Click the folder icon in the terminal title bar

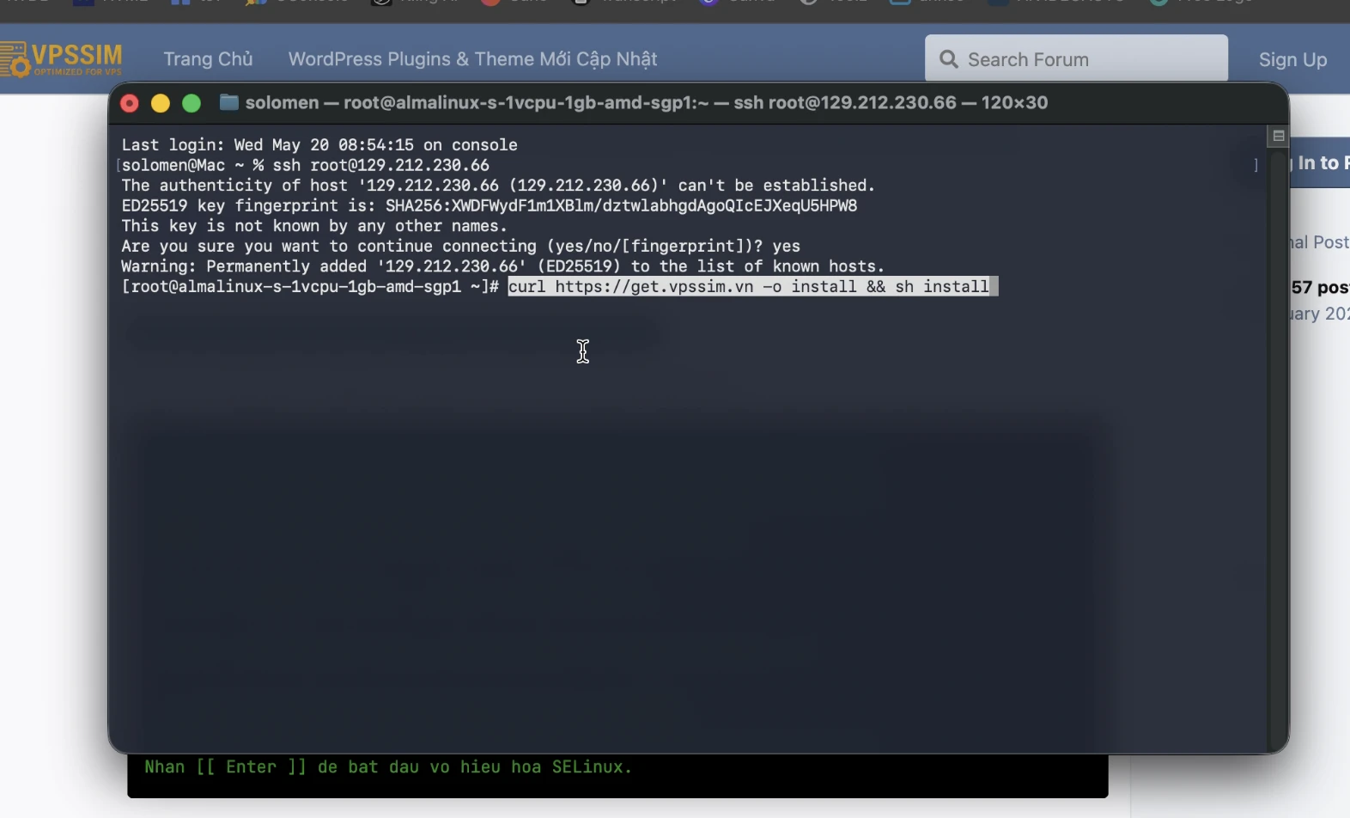pyautogui.click(x=228, y=102)
